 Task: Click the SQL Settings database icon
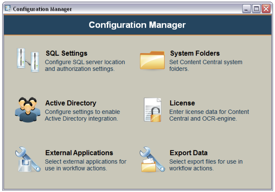28,59
